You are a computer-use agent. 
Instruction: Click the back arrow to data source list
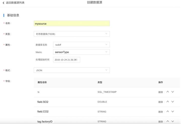(3, 3)
